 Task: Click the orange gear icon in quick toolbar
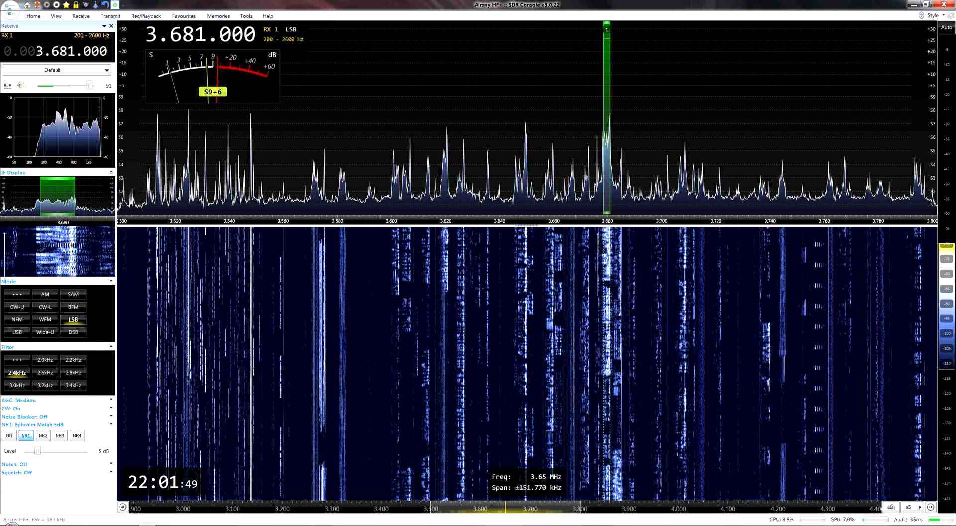tap(37, 5)
